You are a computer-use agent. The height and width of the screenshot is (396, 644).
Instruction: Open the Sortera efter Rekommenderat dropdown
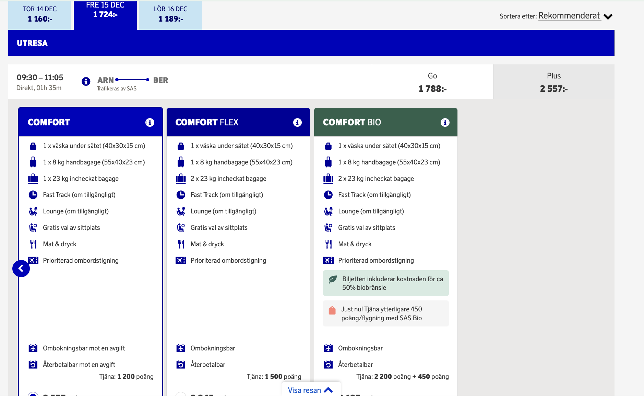569,16
